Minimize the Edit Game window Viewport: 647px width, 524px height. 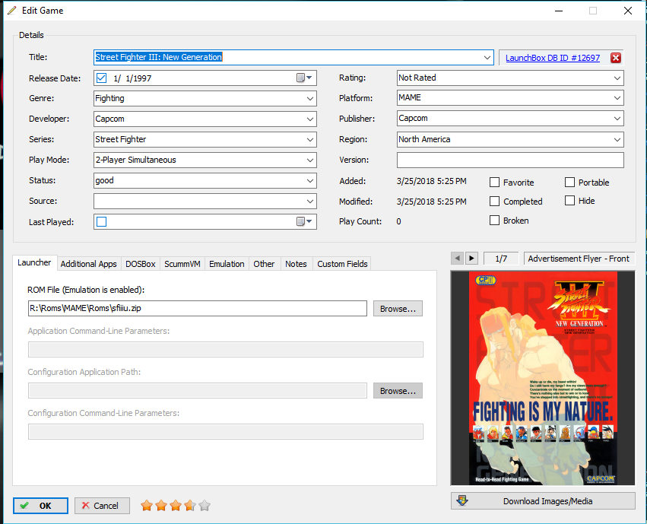[x=559, y=11]
